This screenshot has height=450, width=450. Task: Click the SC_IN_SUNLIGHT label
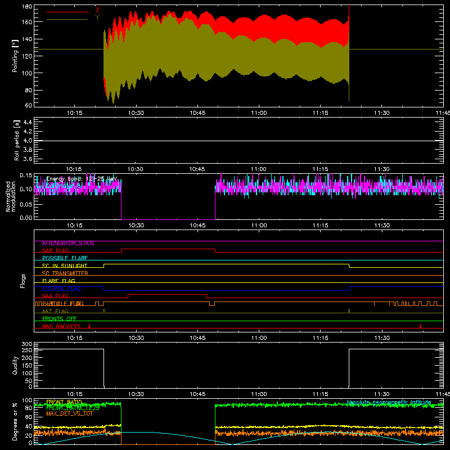(x=65, y=265)
